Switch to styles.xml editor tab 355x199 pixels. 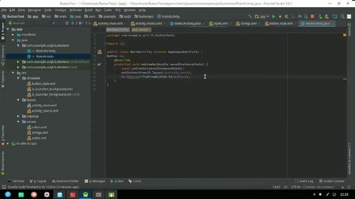click(x=220, y=23)
